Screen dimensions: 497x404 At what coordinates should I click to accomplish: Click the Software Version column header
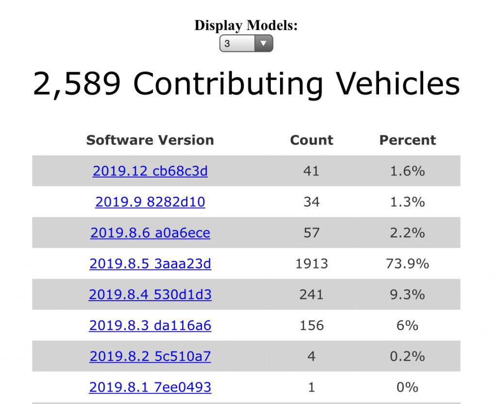point(150,140)
